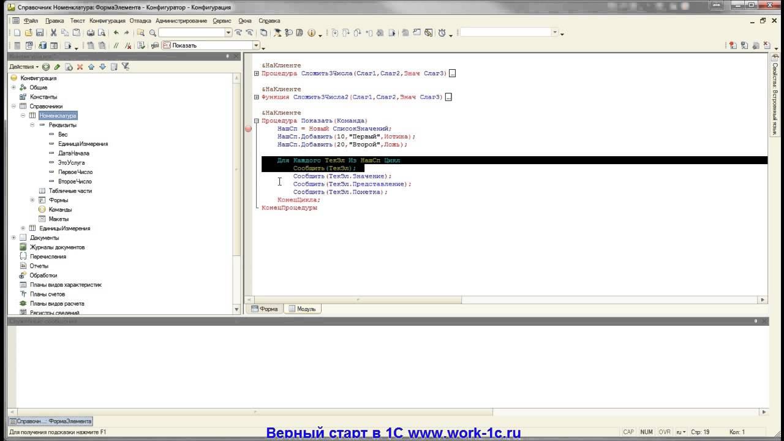Open the Отладка menu
The width and height of the screenshot is (784, 441).
[x=140, y=21]
